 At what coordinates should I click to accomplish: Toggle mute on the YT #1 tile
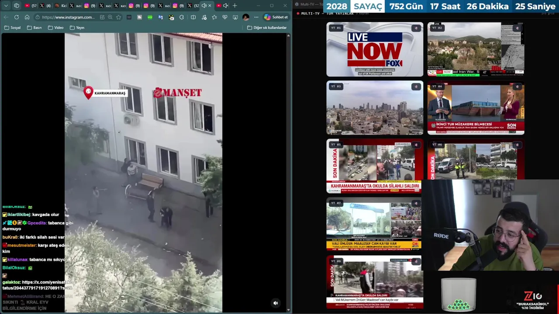416,28
